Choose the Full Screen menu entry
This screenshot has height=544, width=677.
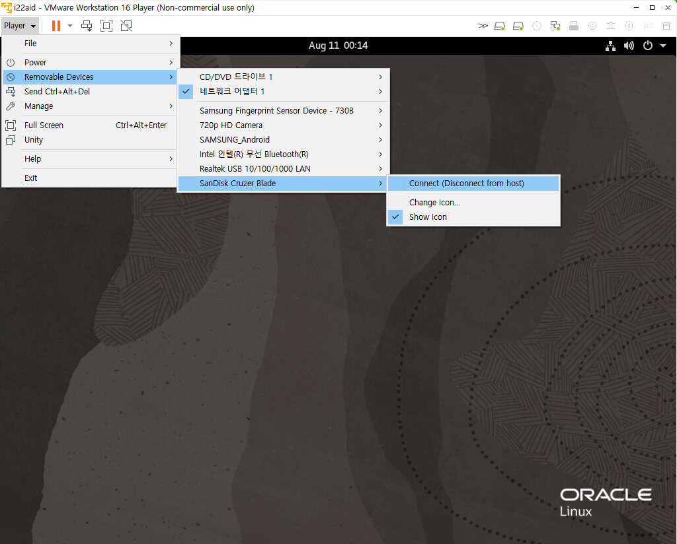tap(90, 125)
